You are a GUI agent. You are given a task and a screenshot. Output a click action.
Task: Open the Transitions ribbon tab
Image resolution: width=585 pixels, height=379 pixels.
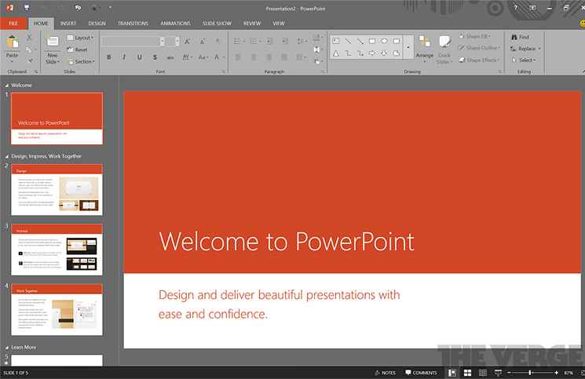pyautogui.click(x=133, y=24)
